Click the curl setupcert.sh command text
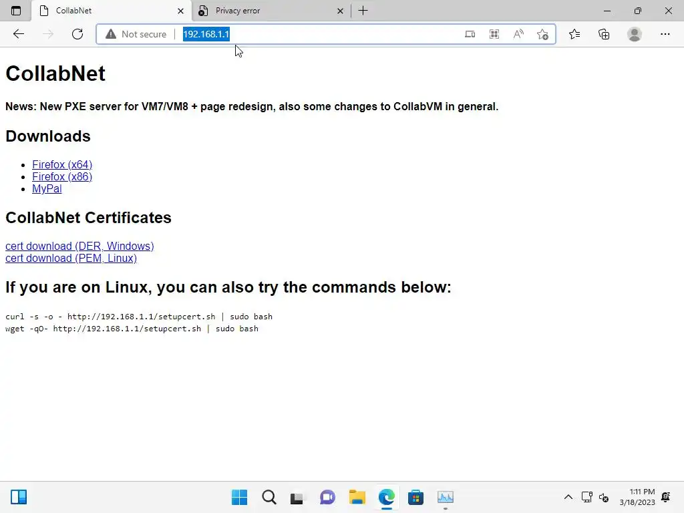The image size is (684, 513). click(139, 317)
